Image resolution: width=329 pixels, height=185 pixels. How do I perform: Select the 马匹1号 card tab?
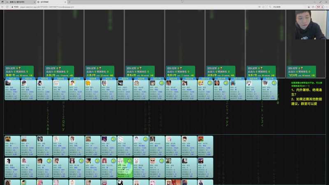coord(12,79)
